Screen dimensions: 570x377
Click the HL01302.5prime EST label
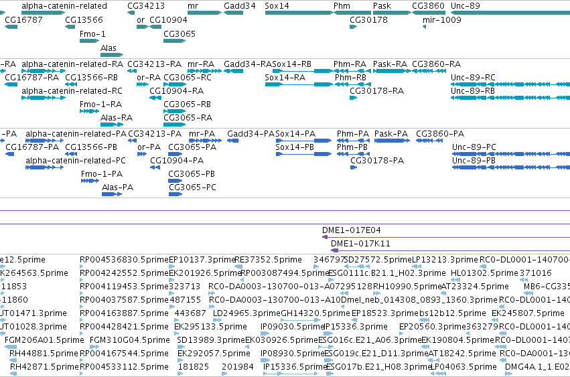(x=484, y=273)
